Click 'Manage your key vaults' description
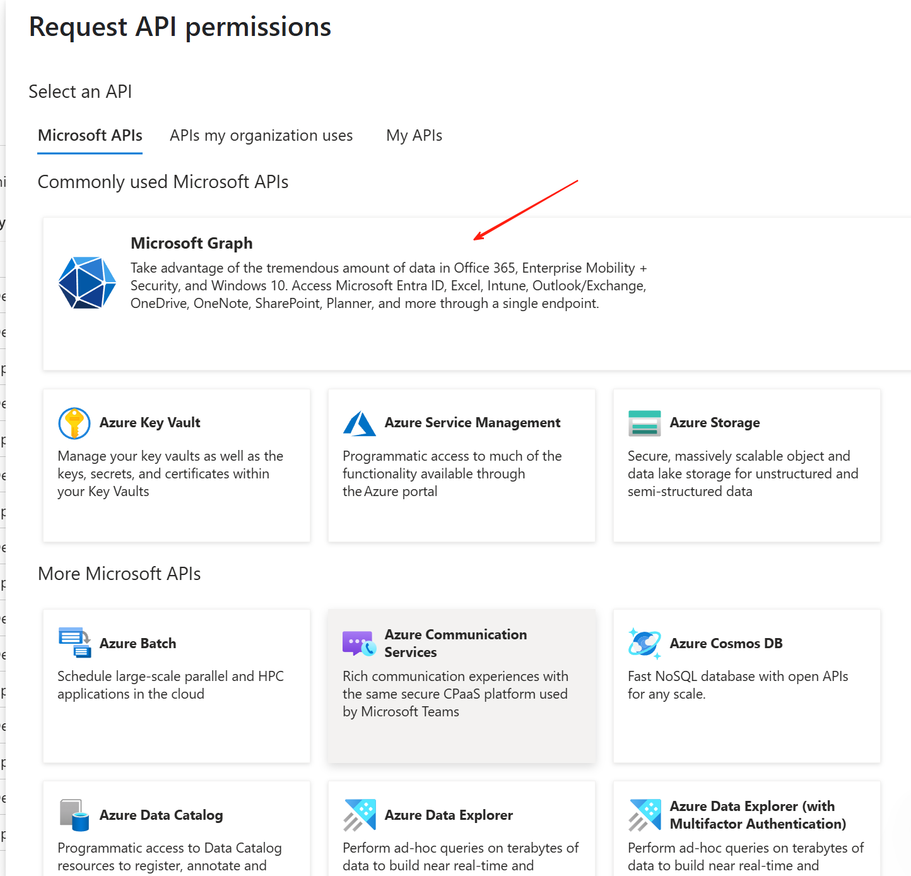Screen dimensions: 911x876 click(170, 473)
